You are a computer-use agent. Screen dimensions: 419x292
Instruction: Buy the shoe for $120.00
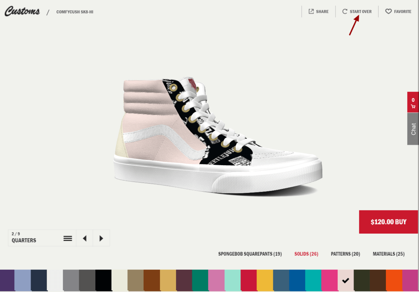pos(388,222)
